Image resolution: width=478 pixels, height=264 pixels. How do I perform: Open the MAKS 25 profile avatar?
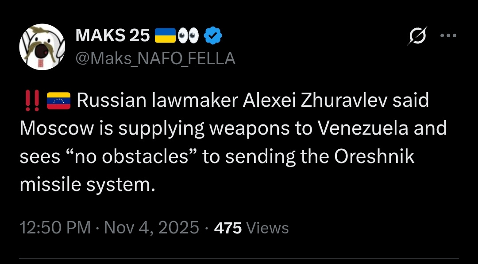[42, 47]
